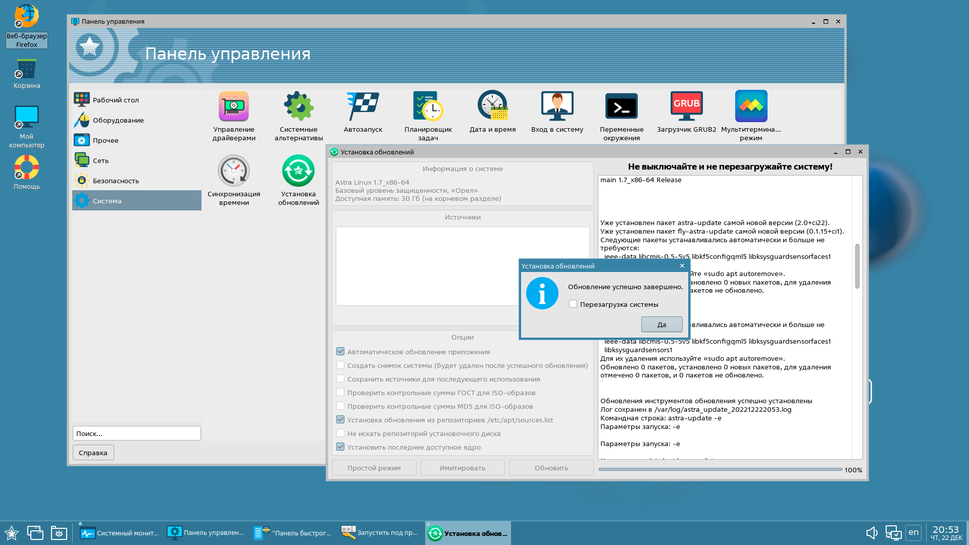Open the volume control in the tray
Viewport: 969px width, 545px height.
pyautogui.click(x=872, y=533)
